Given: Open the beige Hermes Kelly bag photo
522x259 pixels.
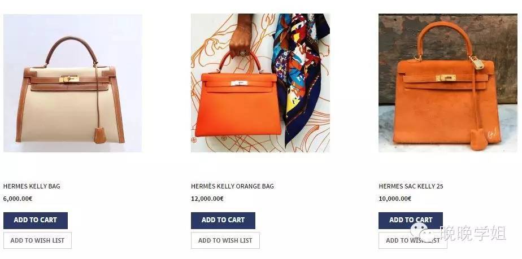Looking at the screenshot, I should pyautogui.click(x=72, y=83).
